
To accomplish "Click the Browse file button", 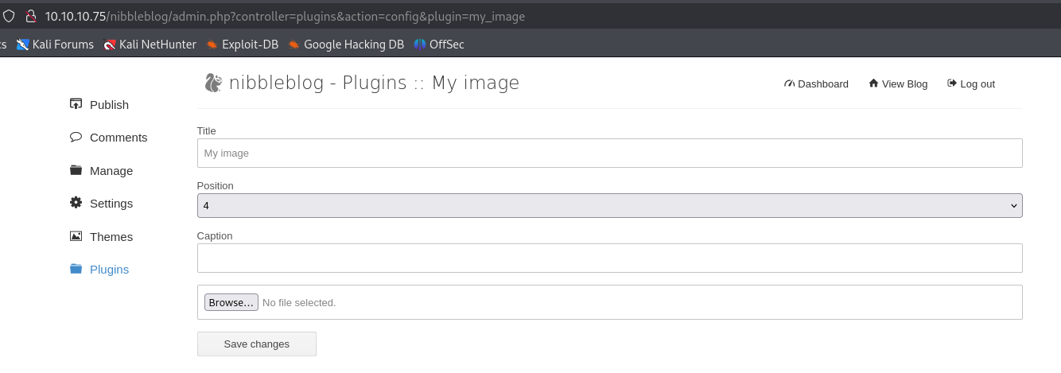I will [231, 302].
